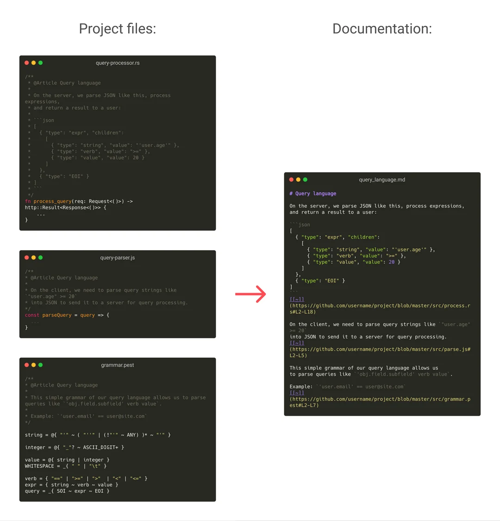Minimize the grammar.pest window

click(x=33, y=364)
